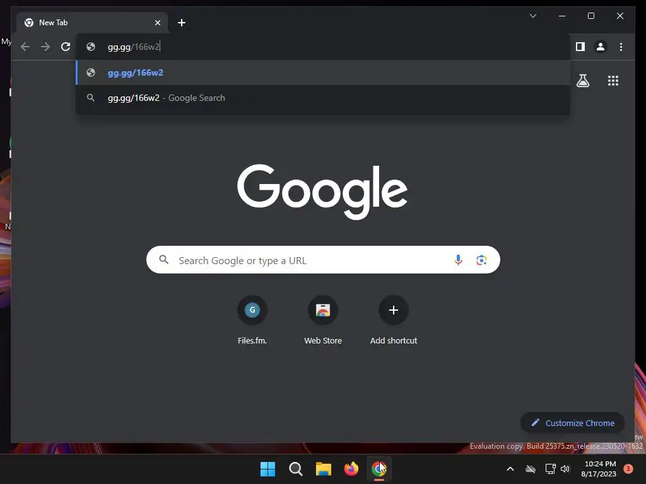Minimize the Chrome window
The image size is (646, 484).
point(562,16)
